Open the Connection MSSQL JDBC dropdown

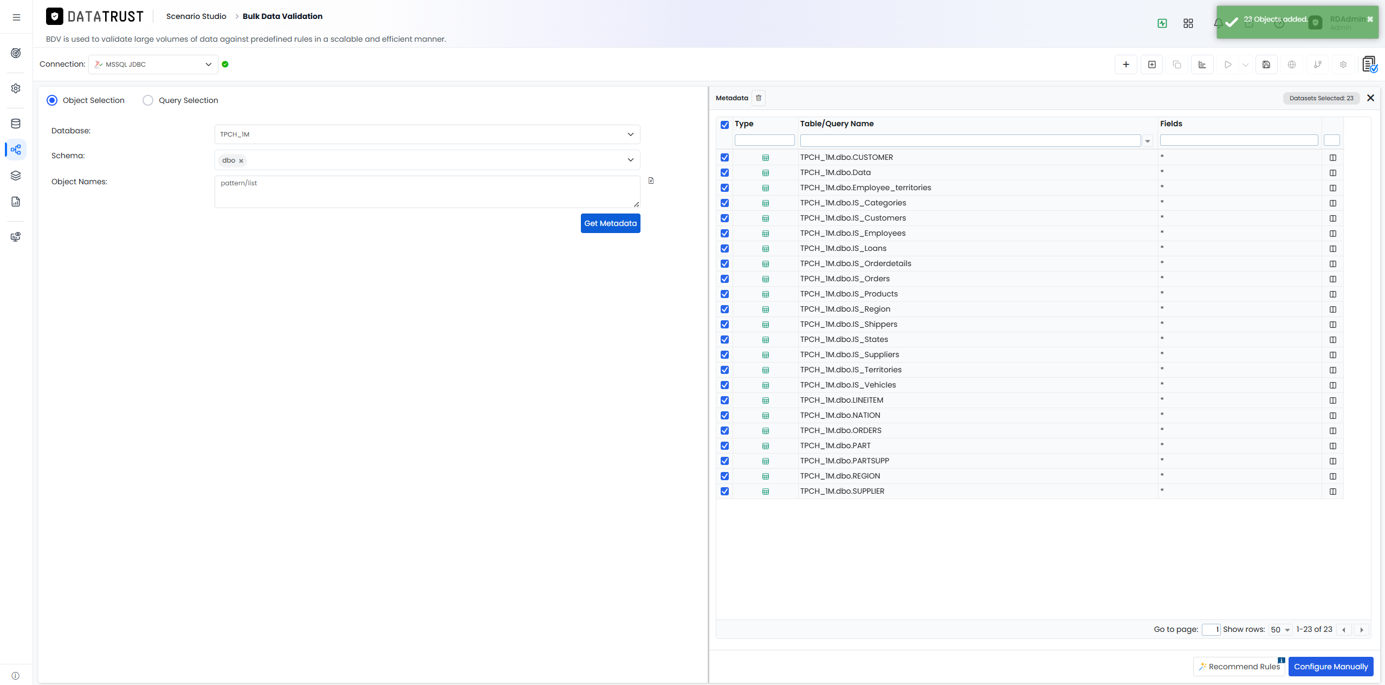[153, 64]
